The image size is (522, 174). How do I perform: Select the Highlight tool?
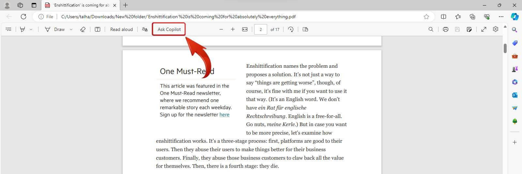click(23, 29)
